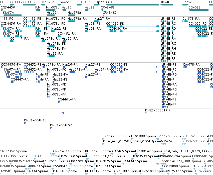Select the Klp67A-RA transcript label
This screenshot has height=175, width=213.
pos(12,29)
